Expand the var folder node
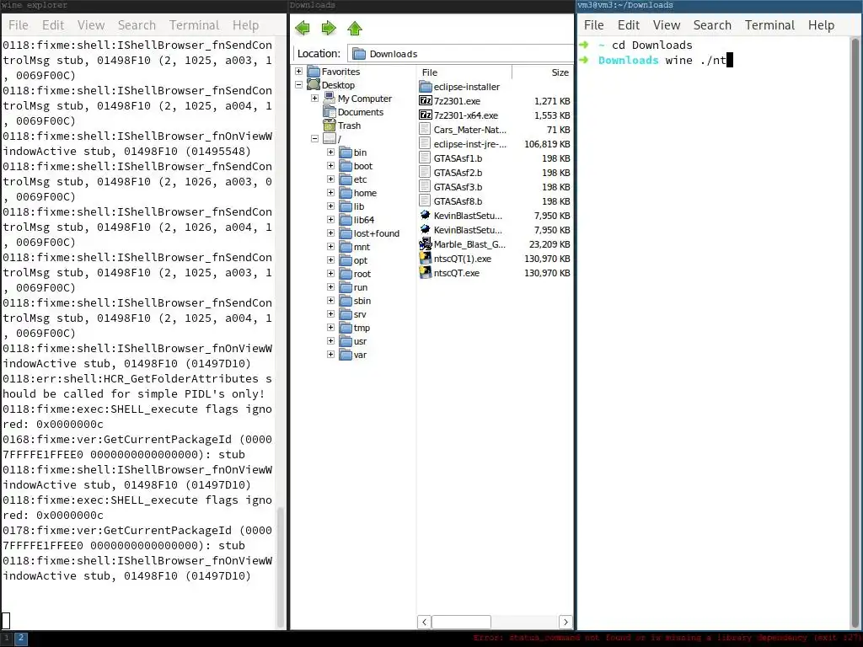The height and width of the screenshot is (647, 863). tap(330, 355)
